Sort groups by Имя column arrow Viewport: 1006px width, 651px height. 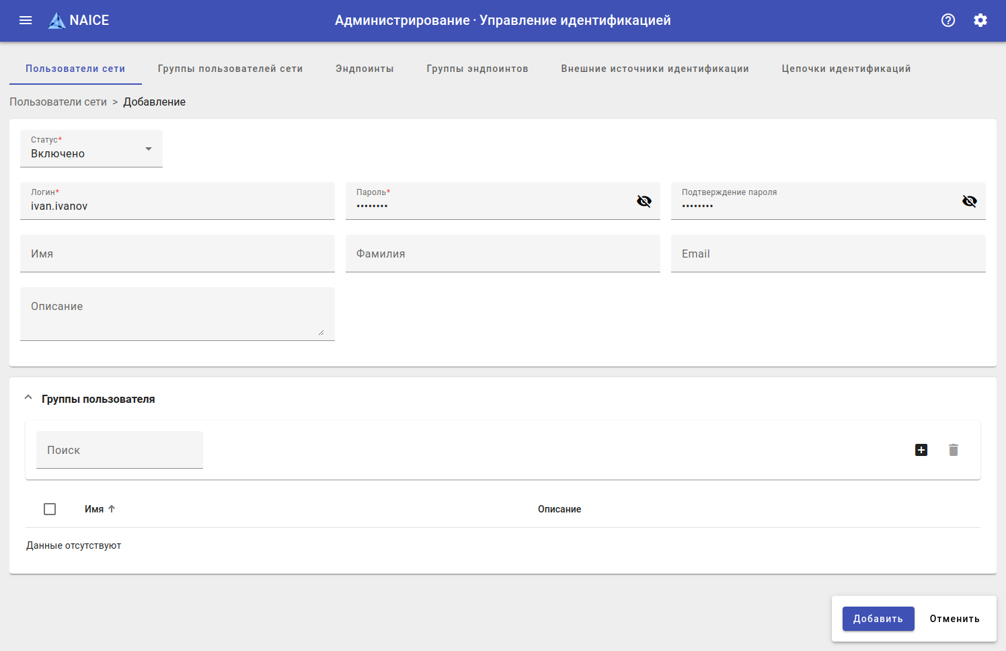(112, 509)
